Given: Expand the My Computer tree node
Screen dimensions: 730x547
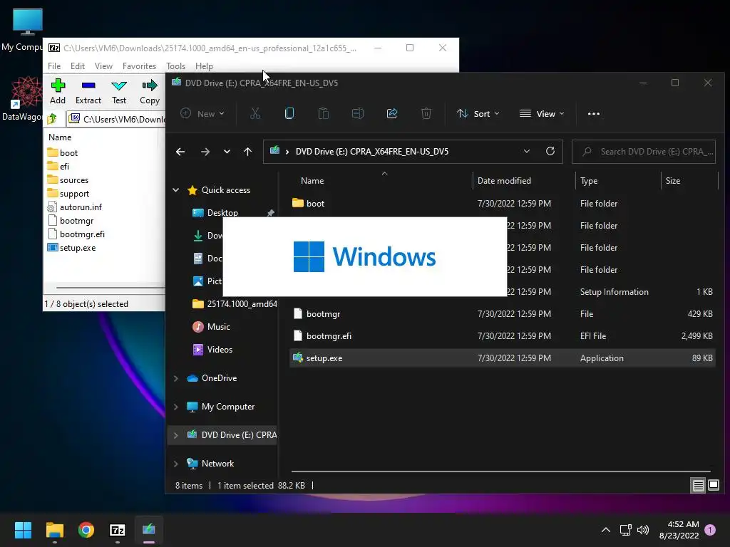Looking at the screenshot, I should tap(176, 407).
